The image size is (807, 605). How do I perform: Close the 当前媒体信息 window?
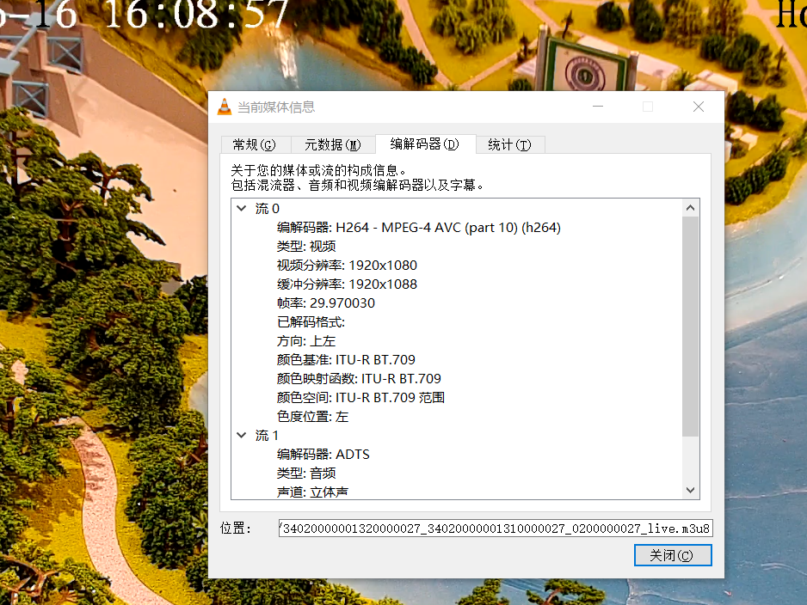coord(699,107)
